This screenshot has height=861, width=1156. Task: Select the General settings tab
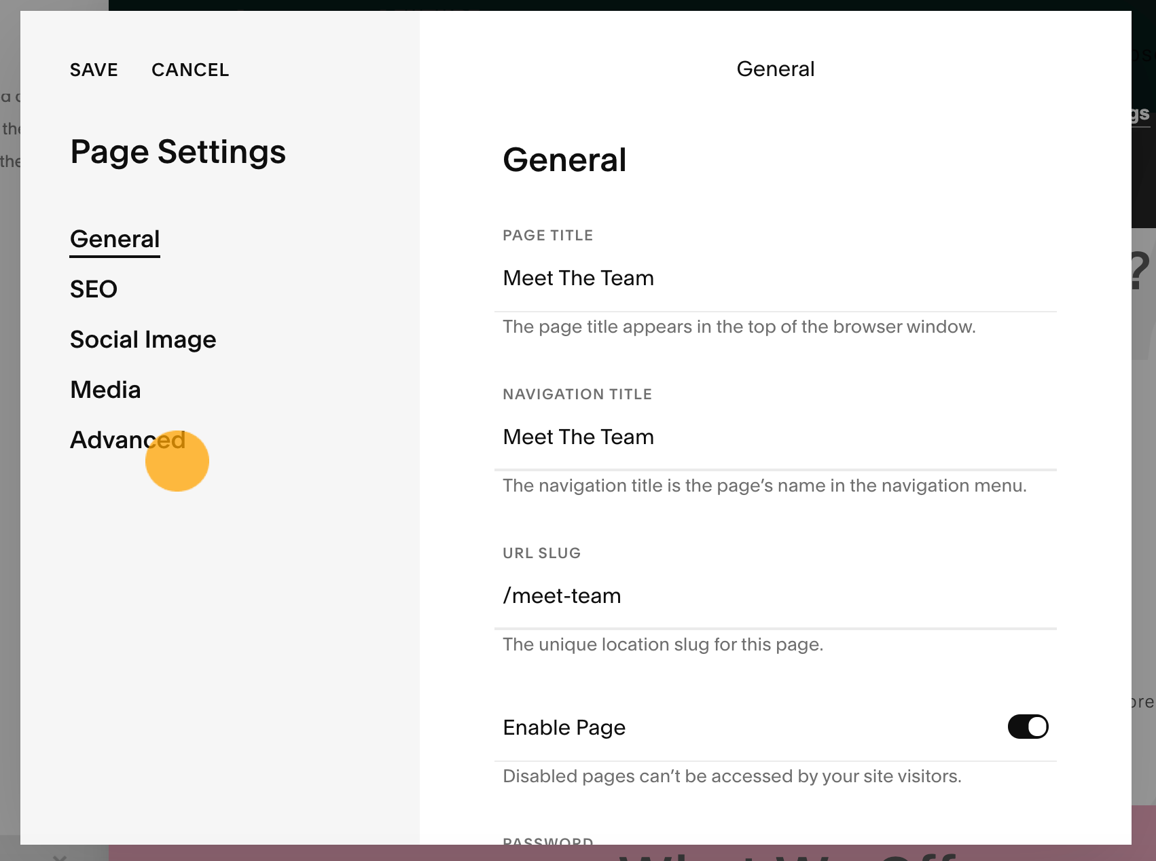point(115,239)
